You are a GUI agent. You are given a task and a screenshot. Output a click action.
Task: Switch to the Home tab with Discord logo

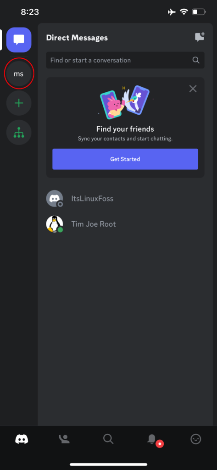pos(22,439)
